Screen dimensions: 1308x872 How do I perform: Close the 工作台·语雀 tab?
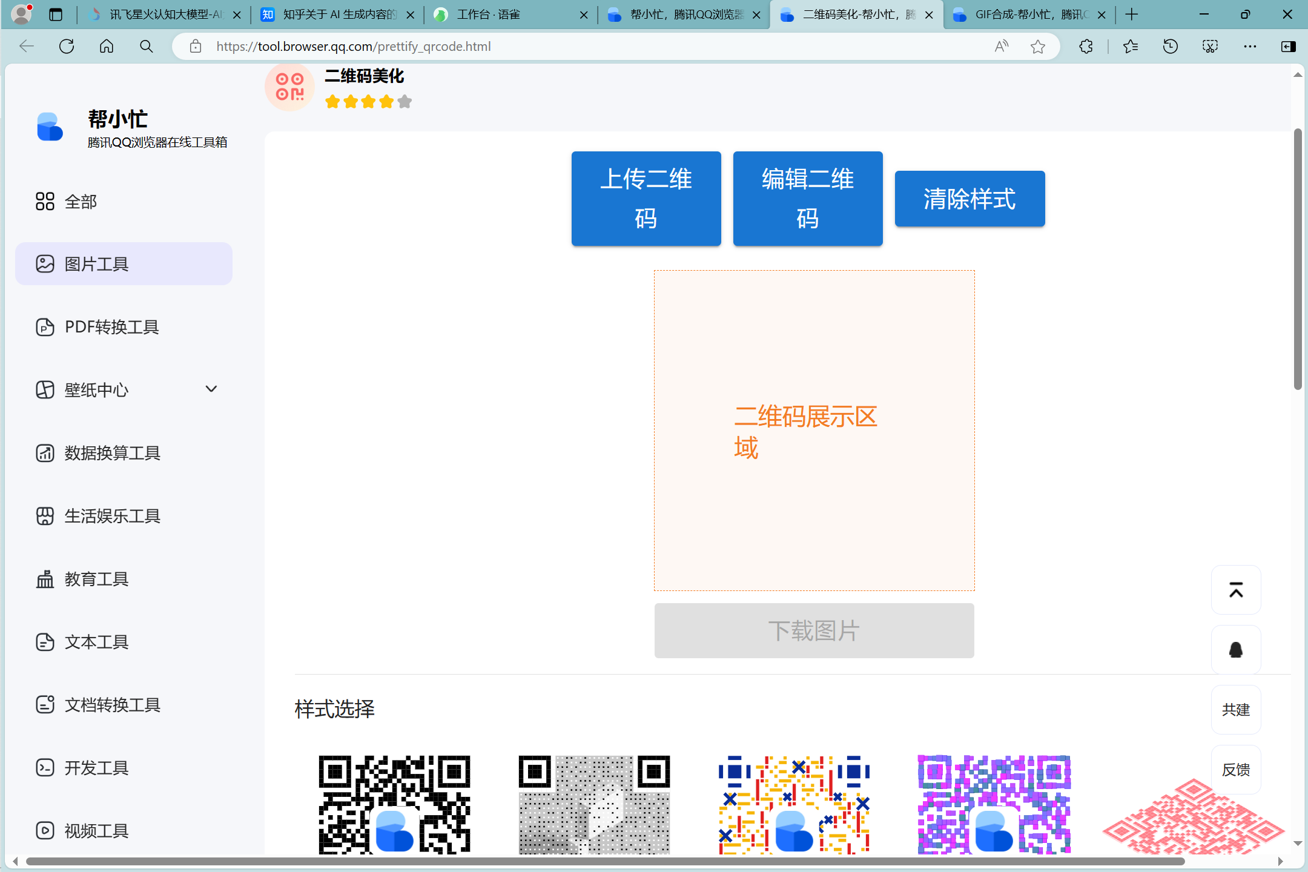pos(584,15)
